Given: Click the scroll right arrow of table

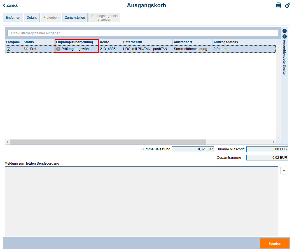Looking at the screenshot, I should (273, 142).
